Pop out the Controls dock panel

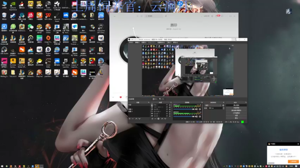pos(246,102)
